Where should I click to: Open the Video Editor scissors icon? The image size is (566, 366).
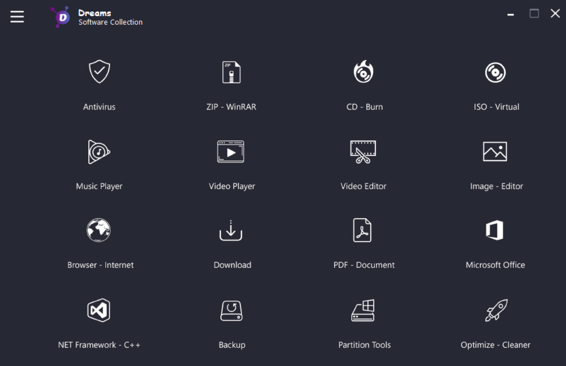pyautogui.click(x=363, y=152)
